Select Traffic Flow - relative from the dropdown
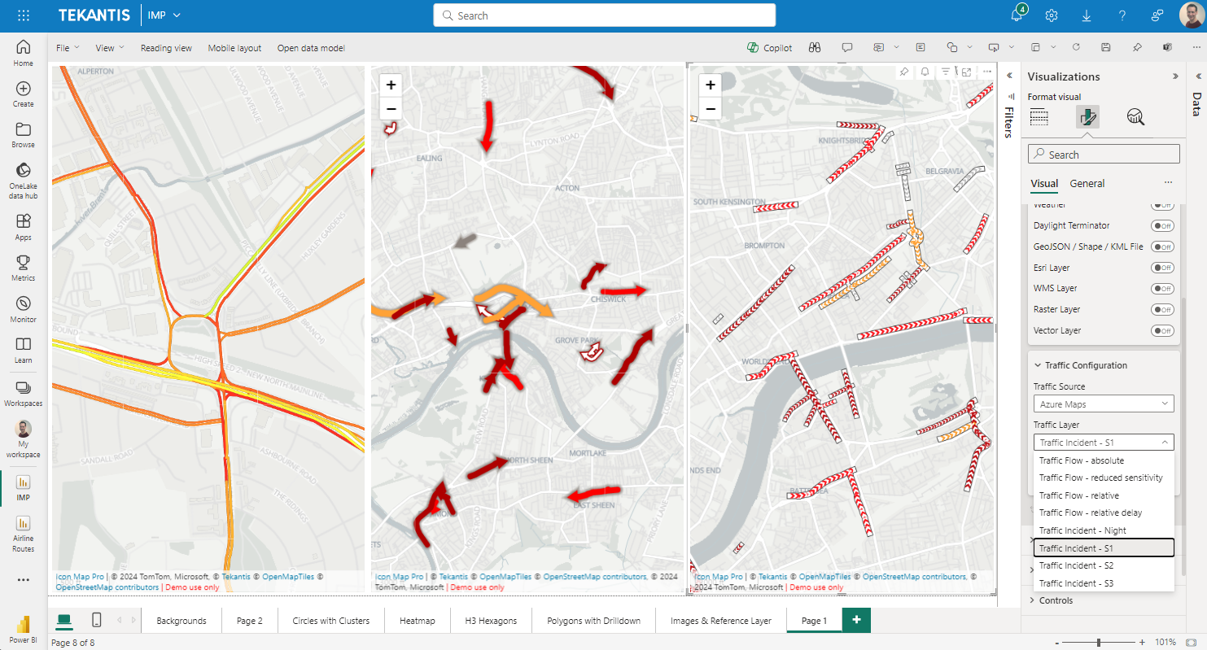 pyautogui.click(x=1079, y=495)
